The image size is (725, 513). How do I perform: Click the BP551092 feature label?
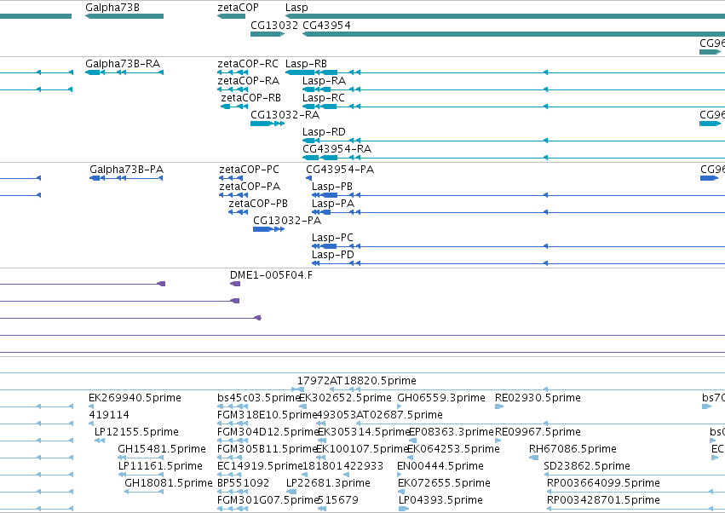243,483
